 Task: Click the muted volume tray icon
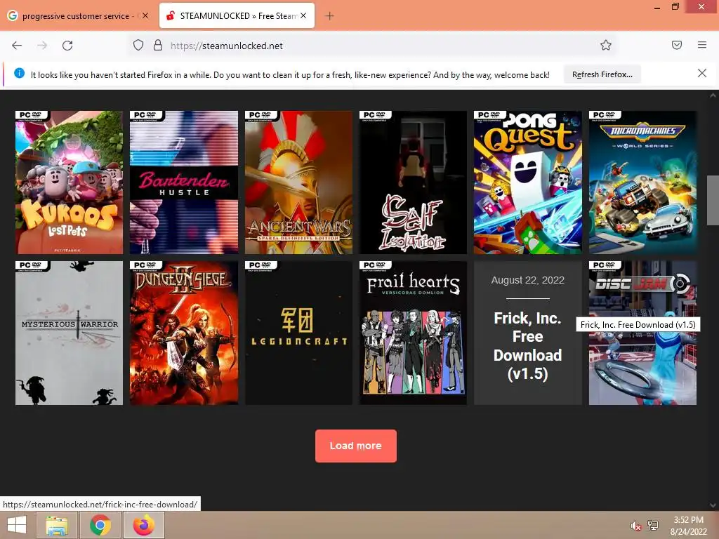click(635, 526)
